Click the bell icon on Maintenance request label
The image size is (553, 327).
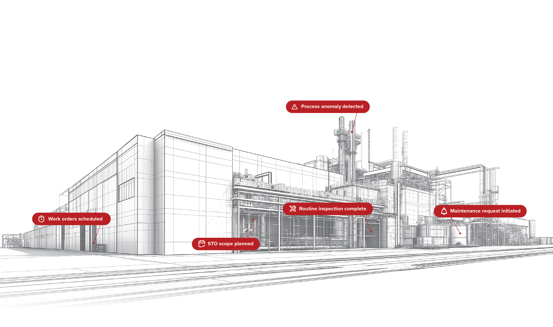pyautogui.click(x=444, y=211)
